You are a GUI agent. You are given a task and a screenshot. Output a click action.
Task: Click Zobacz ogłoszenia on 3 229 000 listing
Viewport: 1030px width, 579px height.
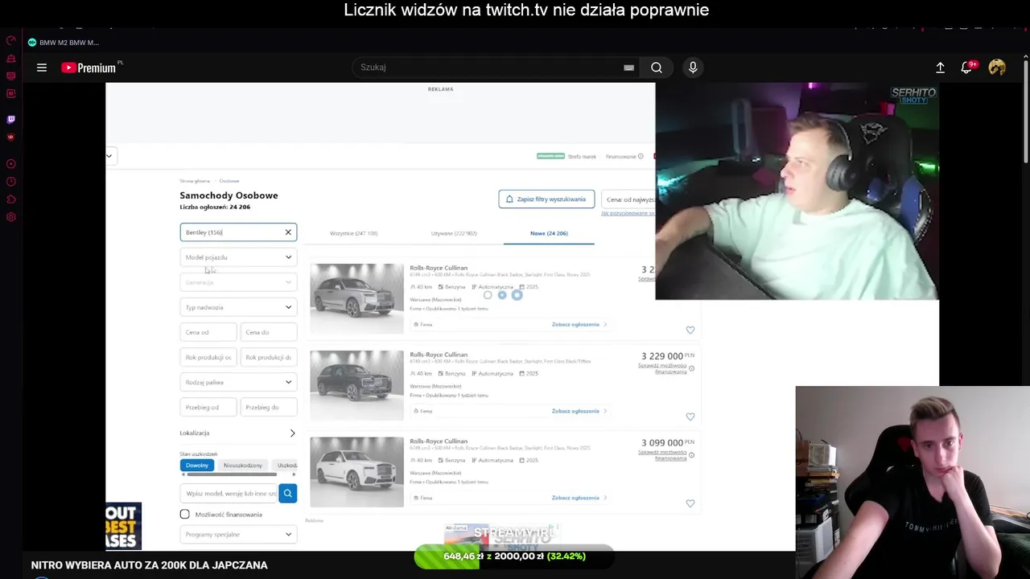coord(579,411)
